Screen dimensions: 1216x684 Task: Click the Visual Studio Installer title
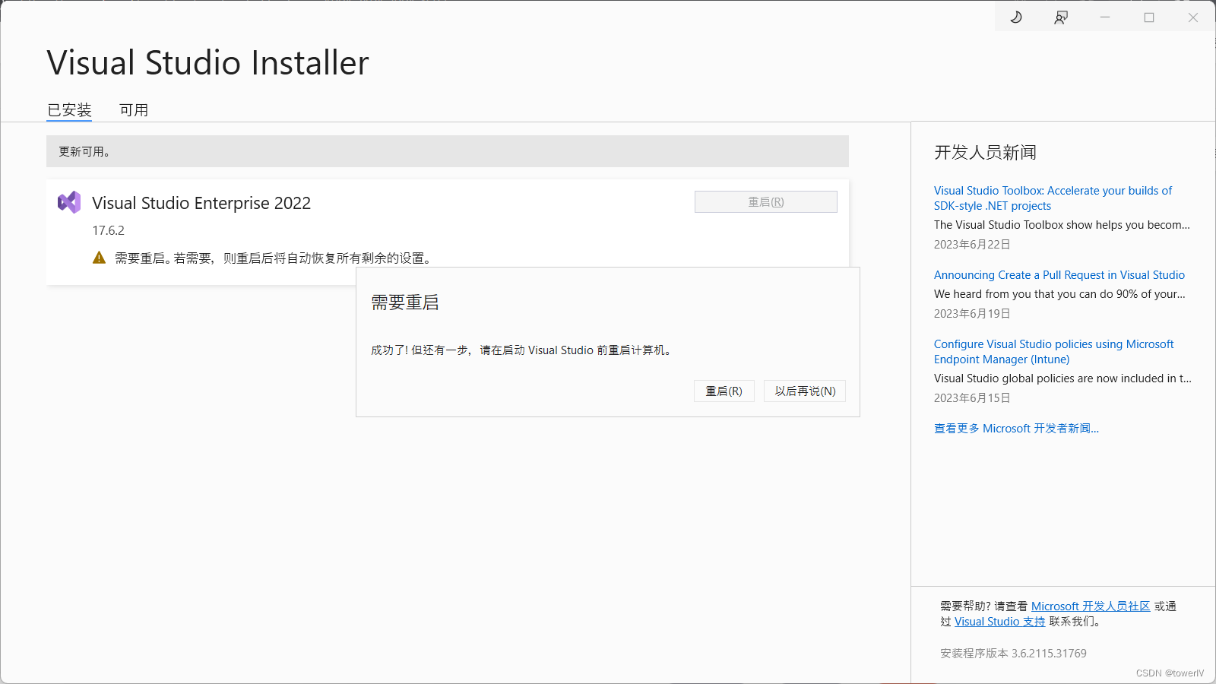(x=207, y=63)
